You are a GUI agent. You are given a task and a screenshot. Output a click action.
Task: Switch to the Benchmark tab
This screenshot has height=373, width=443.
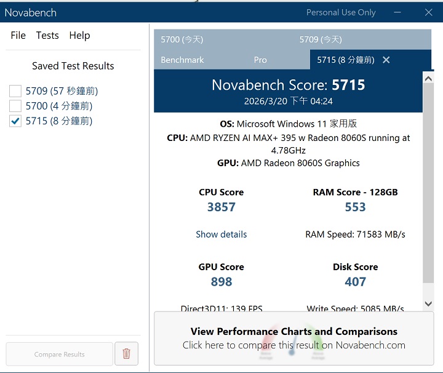(182, 60)
